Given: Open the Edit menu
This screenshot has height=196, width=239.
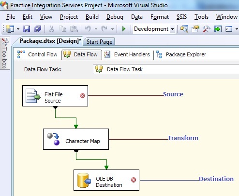Looking at the screenshot, I should pos(28,17).
